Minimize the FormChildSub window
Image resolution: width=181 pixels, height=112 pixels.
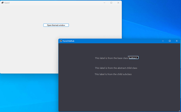click(163, 41)
